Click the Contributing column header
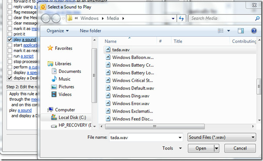Viewport: 263px width, 161px height. coord(244,41)
